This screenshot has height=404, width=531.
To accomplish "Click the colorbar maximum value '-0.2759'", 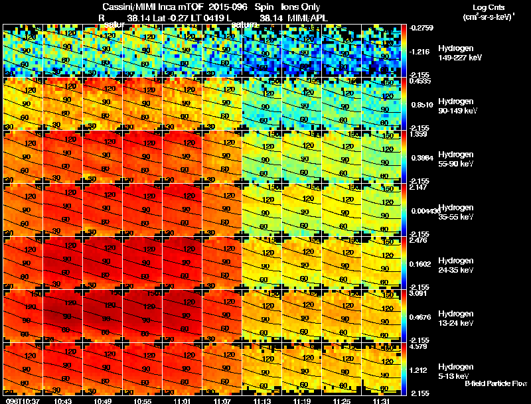I will click(421, 28).
